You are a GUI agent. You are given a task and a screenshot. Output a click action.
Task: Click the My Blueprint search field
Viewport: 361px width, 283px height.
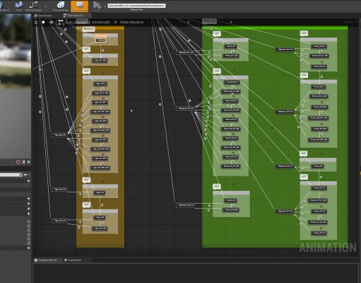tap(11, 175)
